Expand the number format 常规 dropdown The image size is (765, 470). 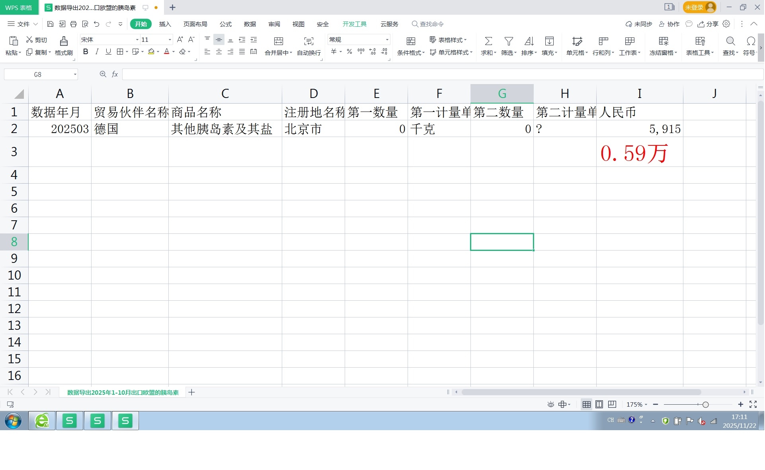pos(387,40)
